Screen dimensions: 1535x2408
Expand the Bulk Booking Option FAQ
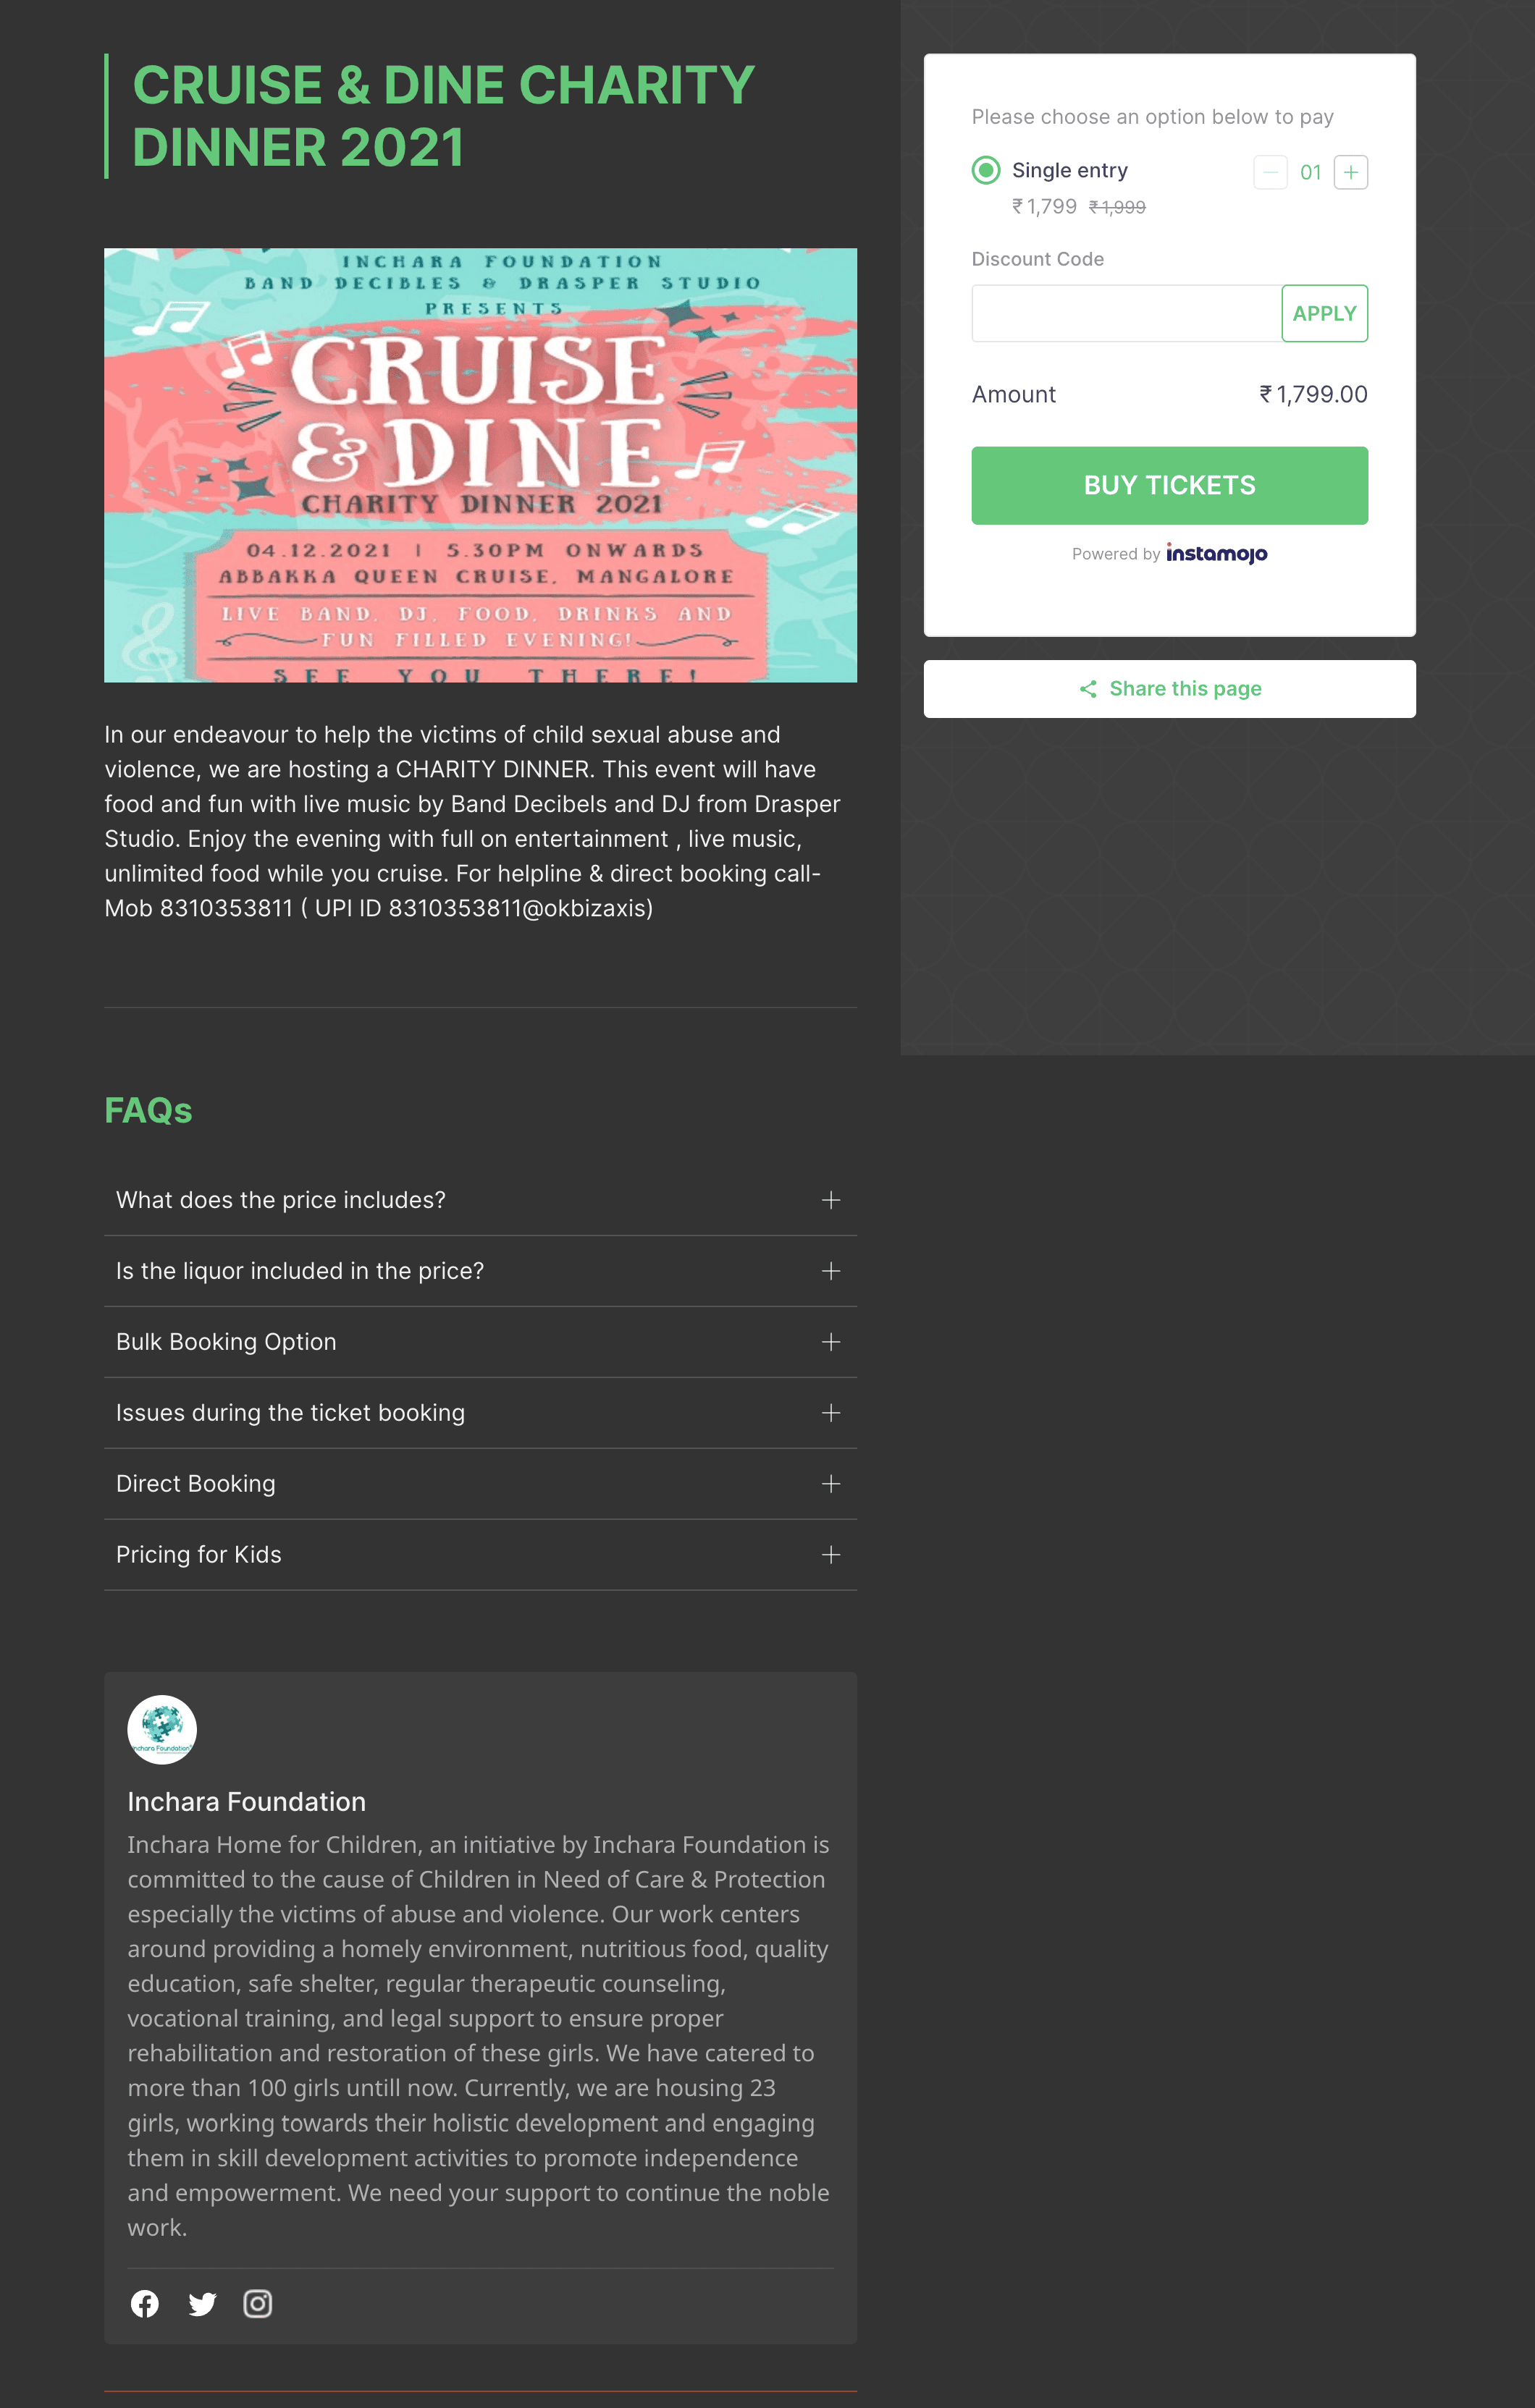point(829,1341)
